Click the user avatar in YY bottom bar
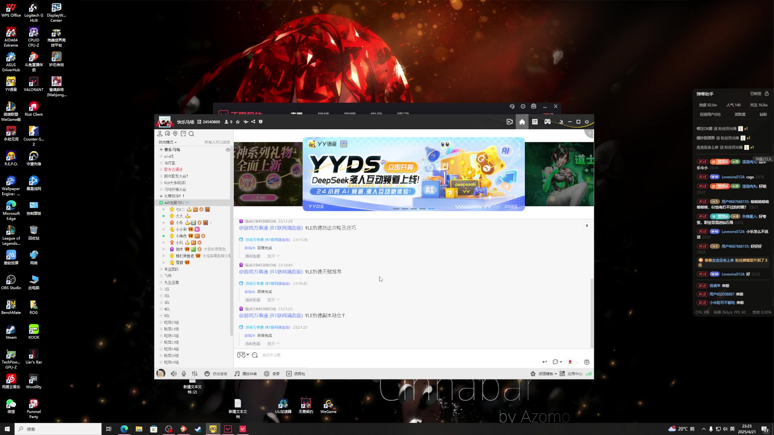Image resolution: width=774 pixels, height=435 pixels. [161, 373]
